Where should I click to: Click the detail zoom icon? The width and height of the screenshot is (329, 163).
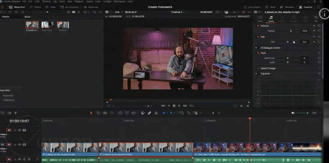(189, 113)
